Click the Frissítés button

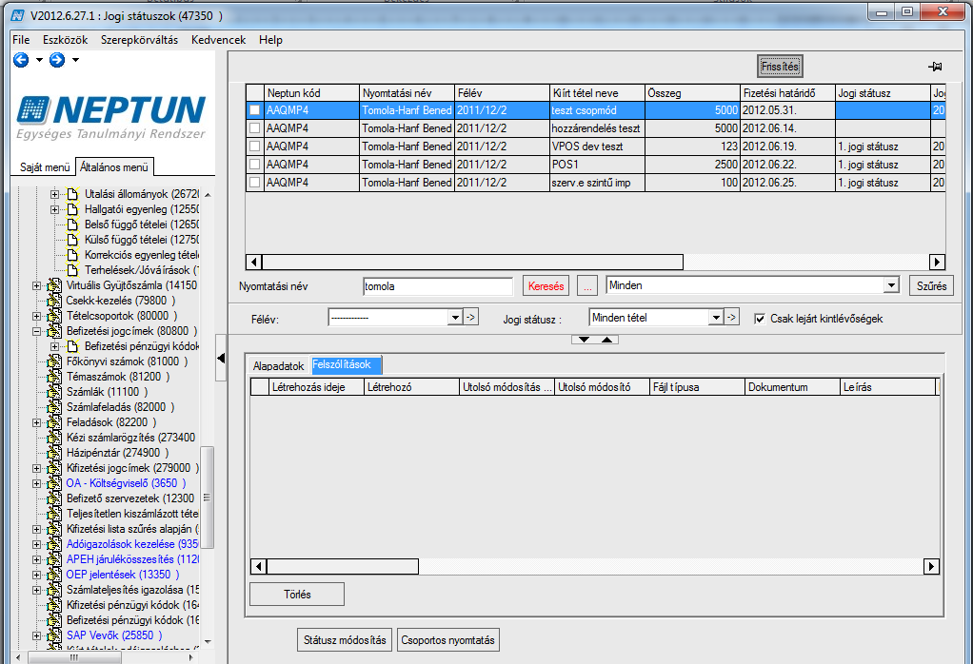click(x=780, y=67)
